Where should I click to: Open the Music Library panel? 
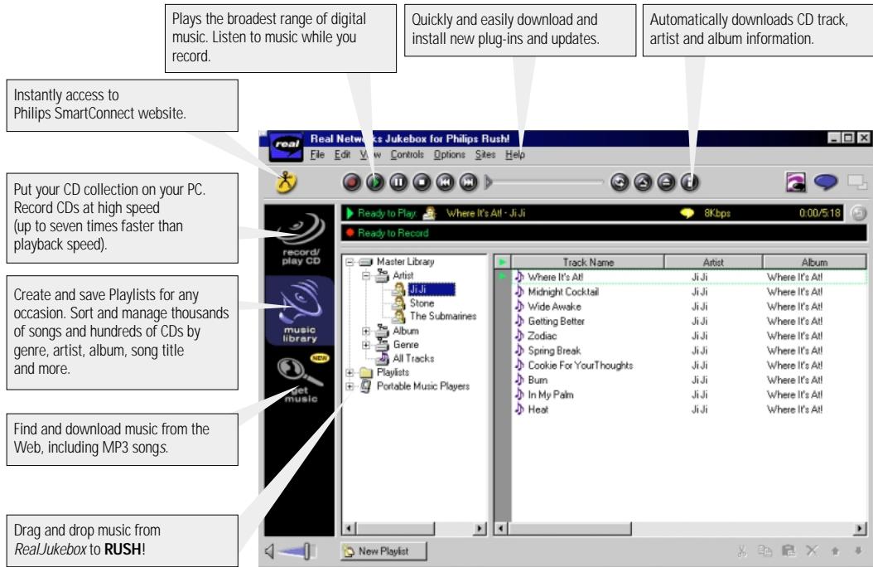coord(300,310)
